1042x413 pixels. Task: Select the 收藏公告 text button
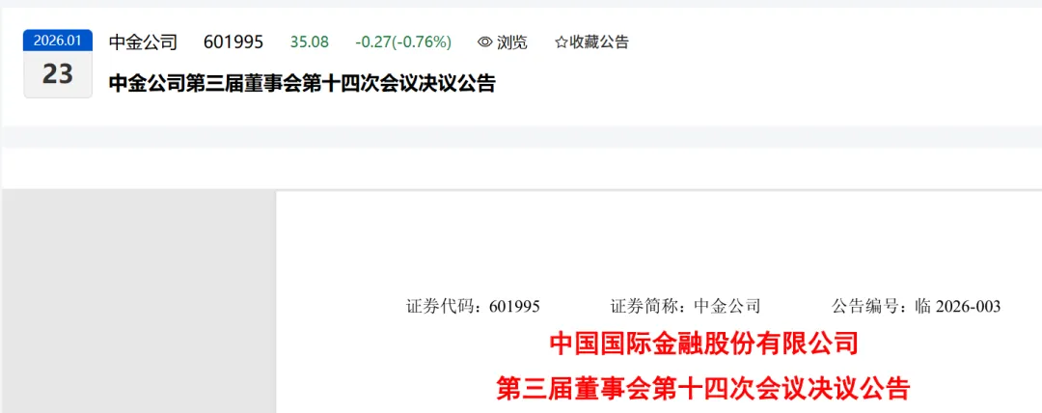(599, 42)
